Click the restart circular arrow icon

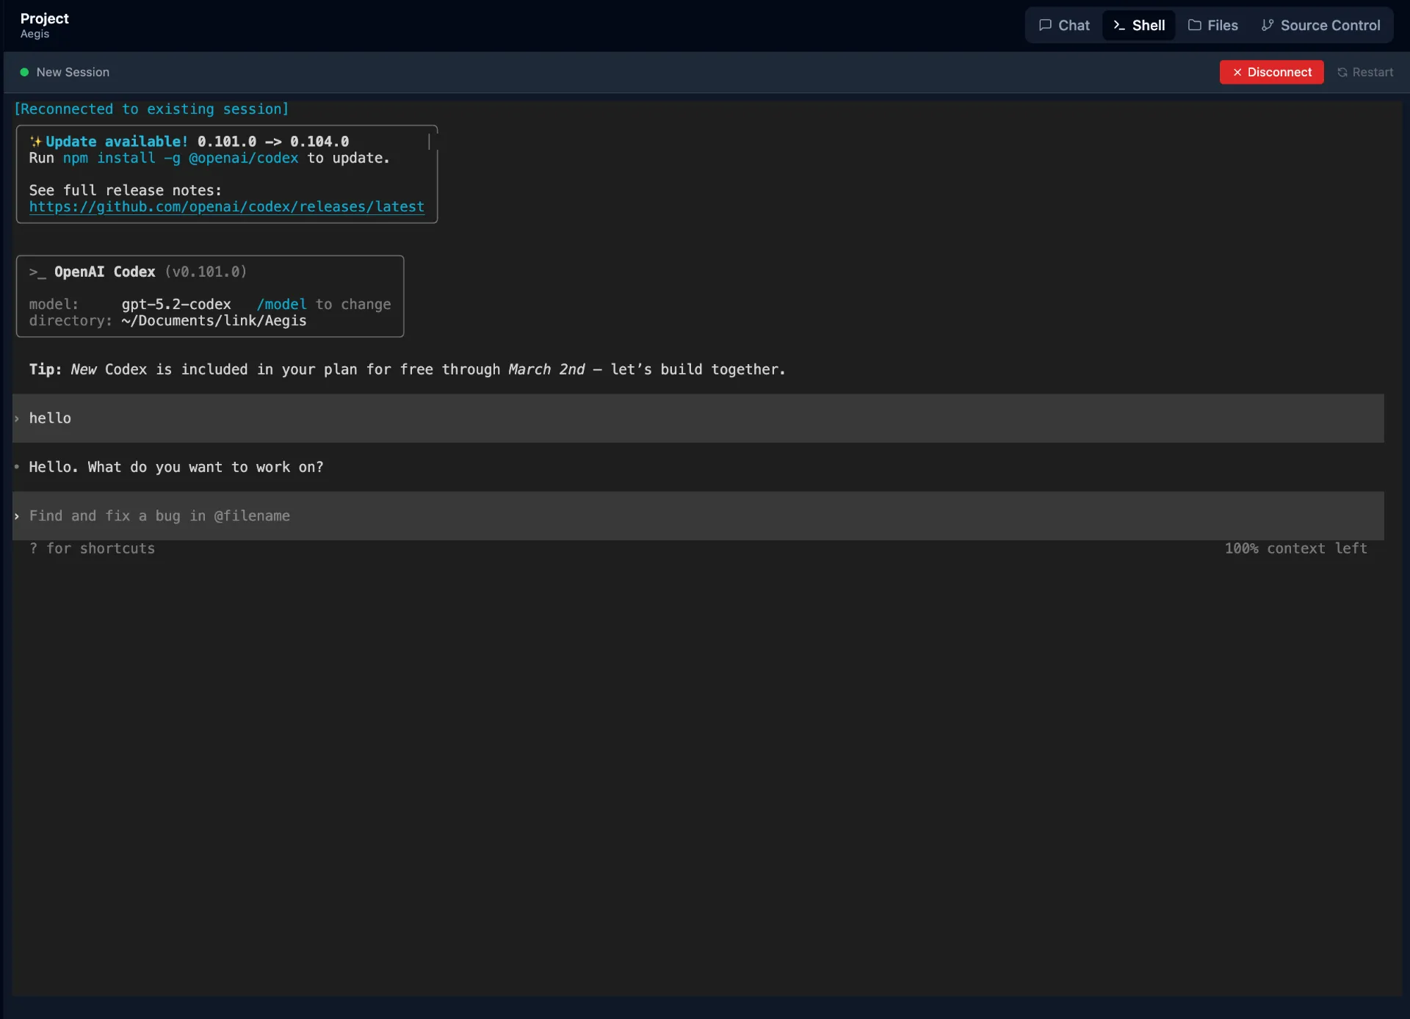1343,72
